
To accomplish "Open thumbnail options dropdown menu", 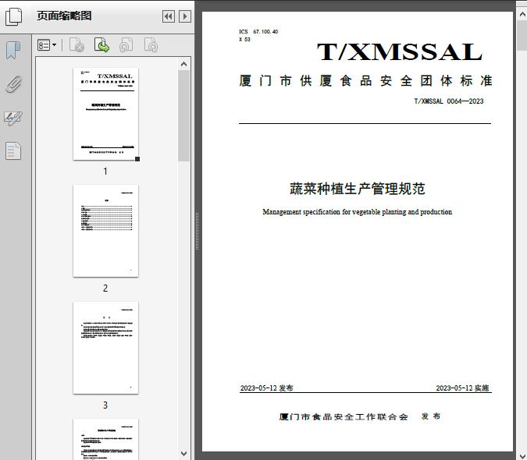I will pyautogui.click(x=47, y=45).
